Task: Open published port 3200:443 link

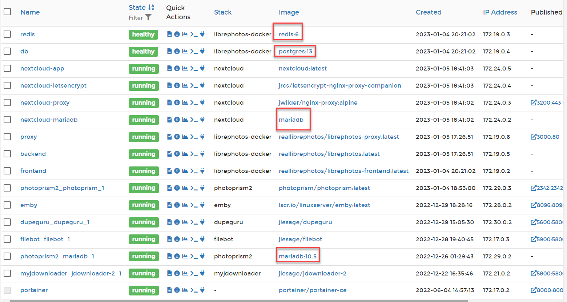Action: pos(546,102)
